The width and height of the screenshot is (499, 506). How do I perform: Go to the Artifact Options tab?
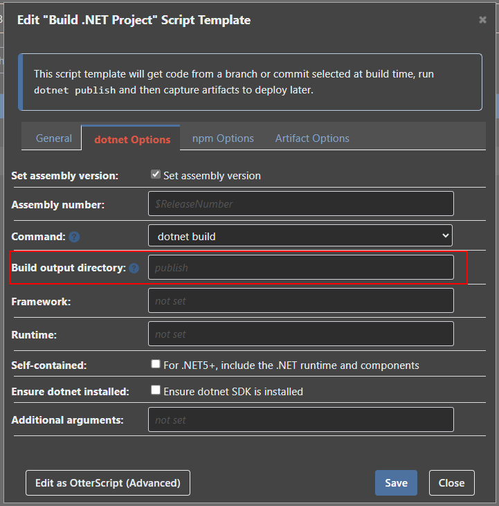point(312,138)
